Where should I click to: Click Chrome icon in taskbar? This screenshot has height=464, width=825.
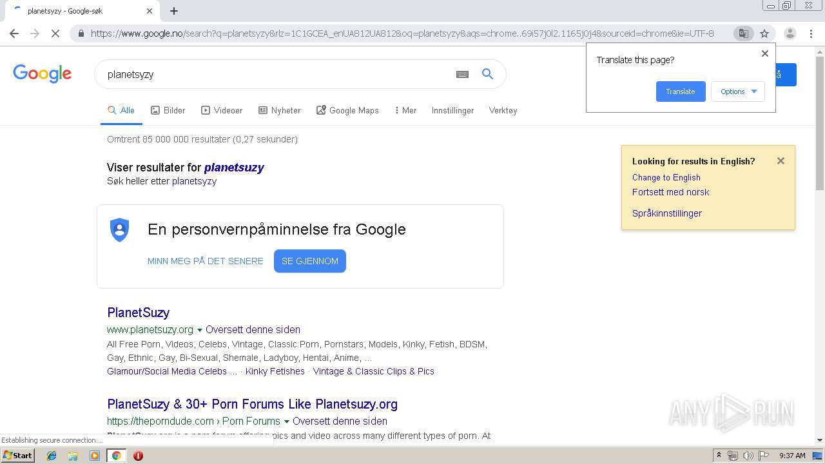(x=116, y=456)
